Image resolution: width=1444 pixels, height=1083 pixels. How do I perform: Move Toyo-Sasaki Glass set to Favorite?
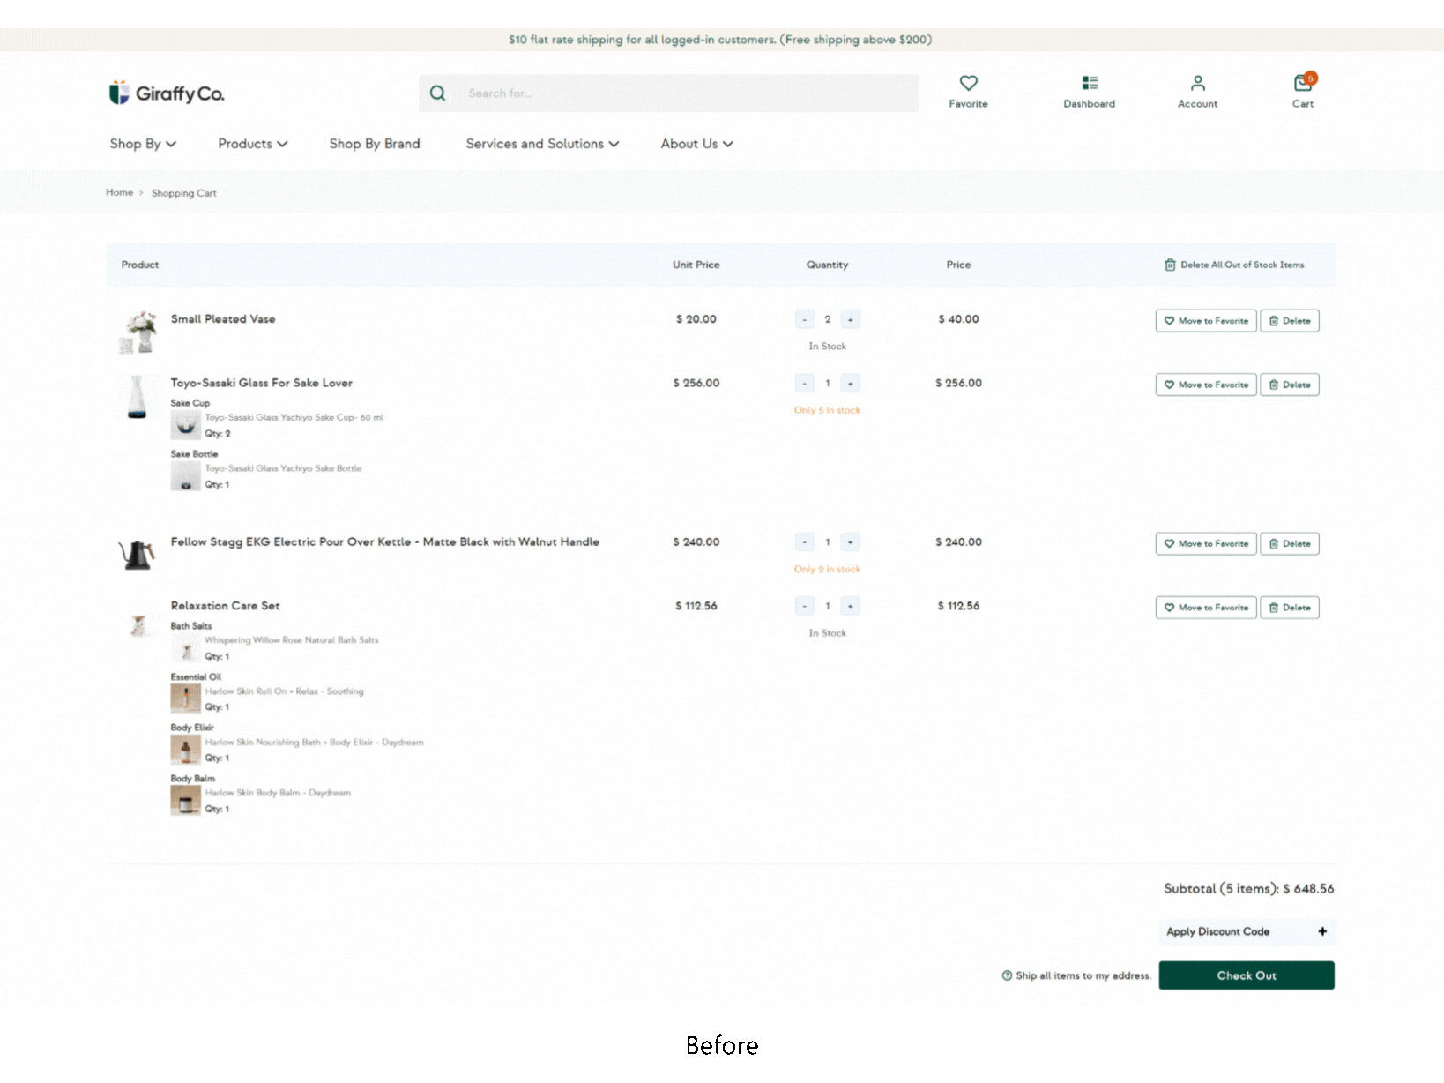pos(1206,385)
